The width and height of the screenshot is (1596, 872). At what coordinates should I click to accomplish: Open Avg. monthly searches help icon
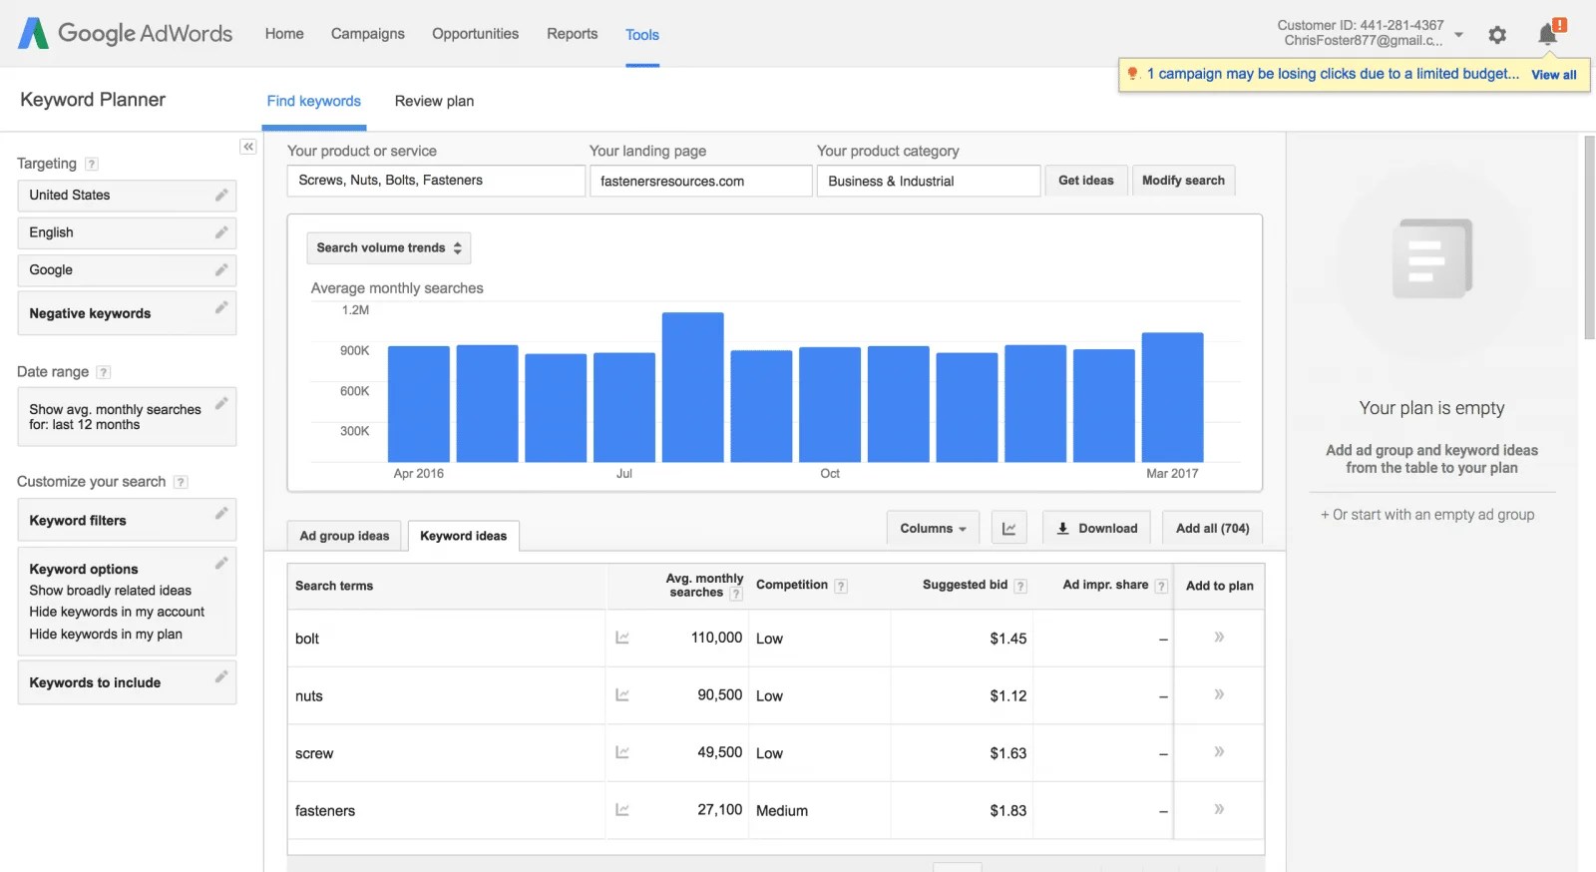click(736, 594)
